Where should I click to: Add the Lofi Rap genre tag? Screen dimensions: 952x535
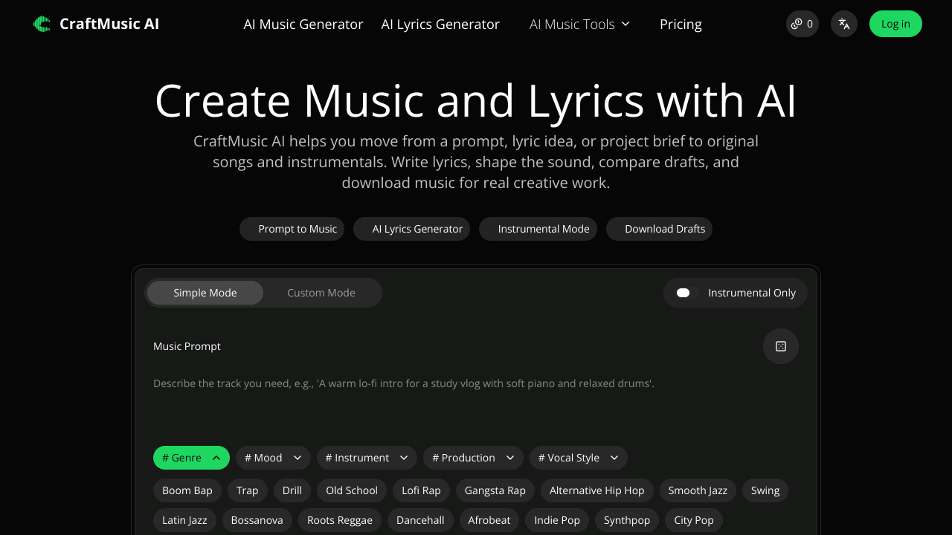pyautogui.click(x=421, y=490)
